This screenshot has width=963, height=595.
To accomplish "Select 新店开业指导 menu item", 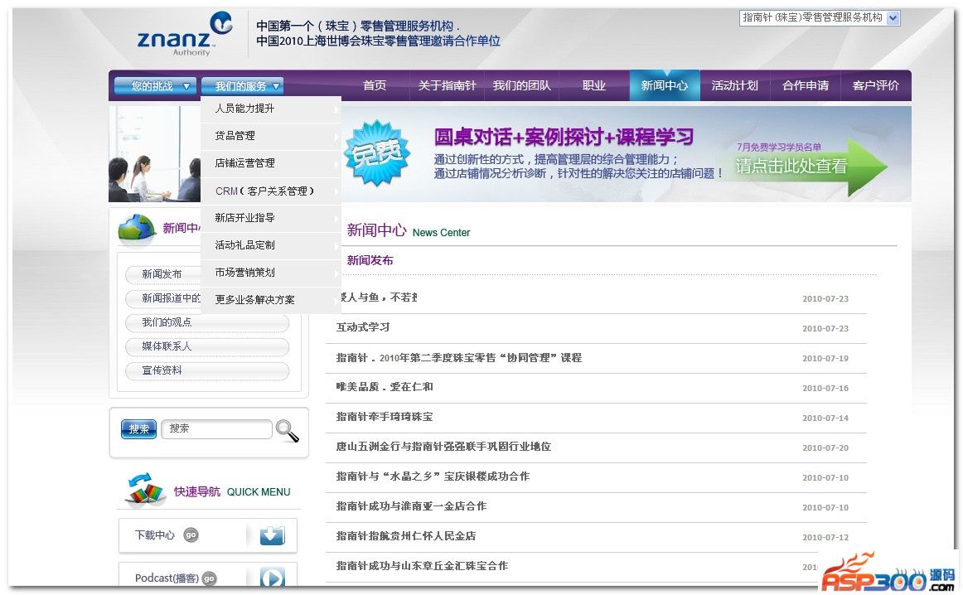I will click(271, 218).
